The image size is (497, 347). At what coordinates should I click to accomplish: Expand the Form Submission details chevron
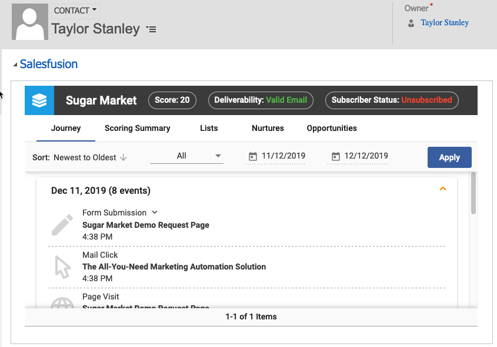pyautogui.click(x=155, y=213)
